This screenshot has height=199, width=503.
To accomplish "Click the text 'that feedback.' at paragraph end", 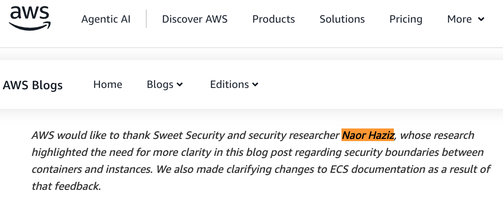I will point(66,186).
